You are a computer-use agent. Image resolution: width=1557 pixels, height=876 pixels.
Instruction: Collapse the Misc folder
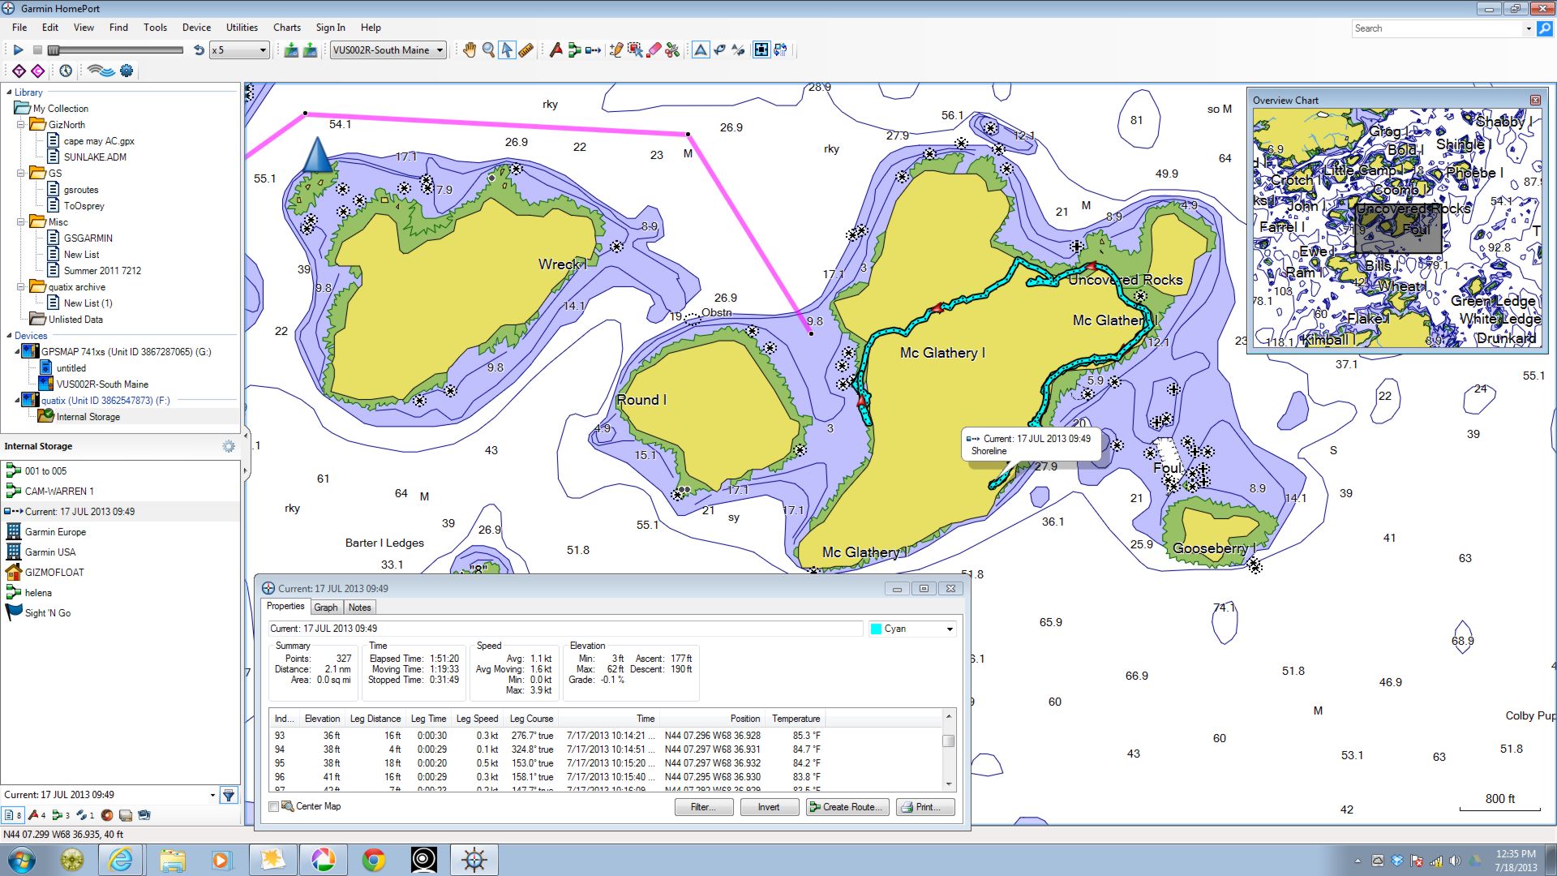[x=21, y=222]
